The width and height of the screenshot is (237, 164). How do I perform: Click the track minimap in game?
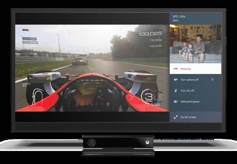[37, 97]
